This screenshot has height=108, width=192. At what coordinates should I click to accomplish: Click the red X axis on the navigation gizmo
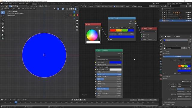[x=77, y=15]
